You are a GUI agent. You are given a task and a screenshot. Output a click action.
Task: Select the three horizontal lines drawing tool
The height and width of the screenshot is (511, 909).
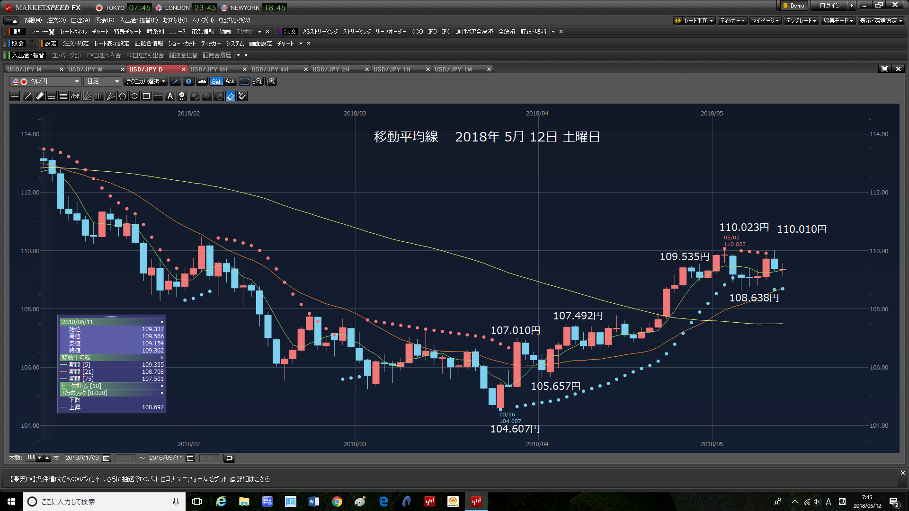52,97
